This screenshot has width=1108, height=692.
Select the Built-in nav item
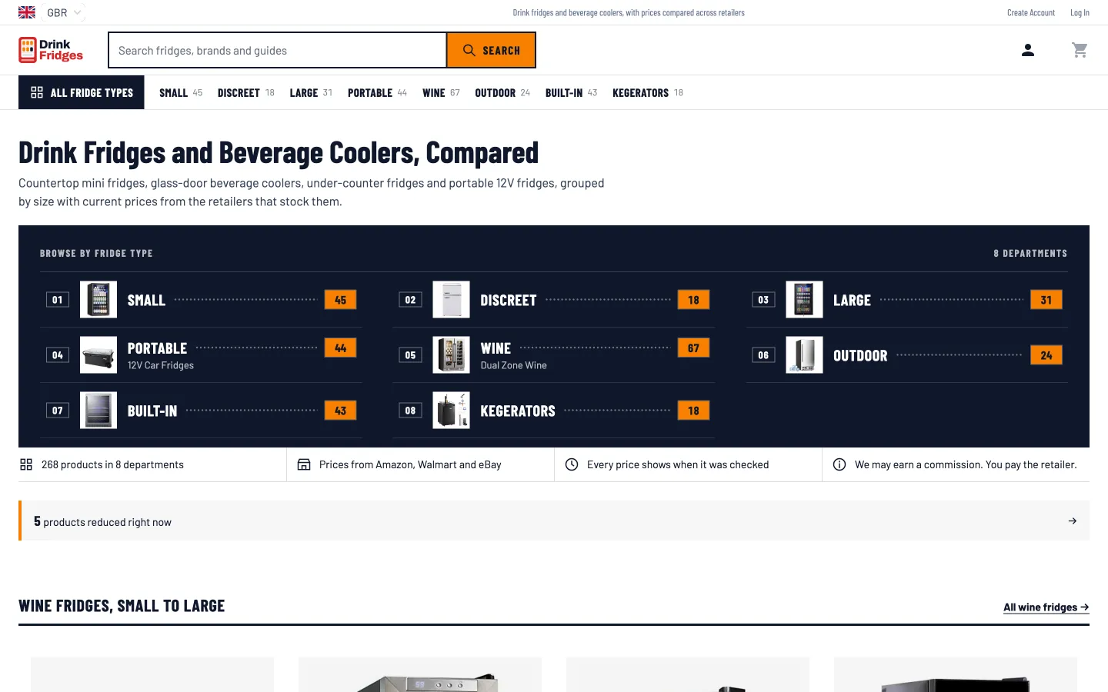pos(571,92)
